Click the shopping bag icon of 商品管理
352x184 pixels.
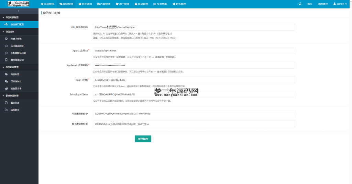[x=136, y=4]
